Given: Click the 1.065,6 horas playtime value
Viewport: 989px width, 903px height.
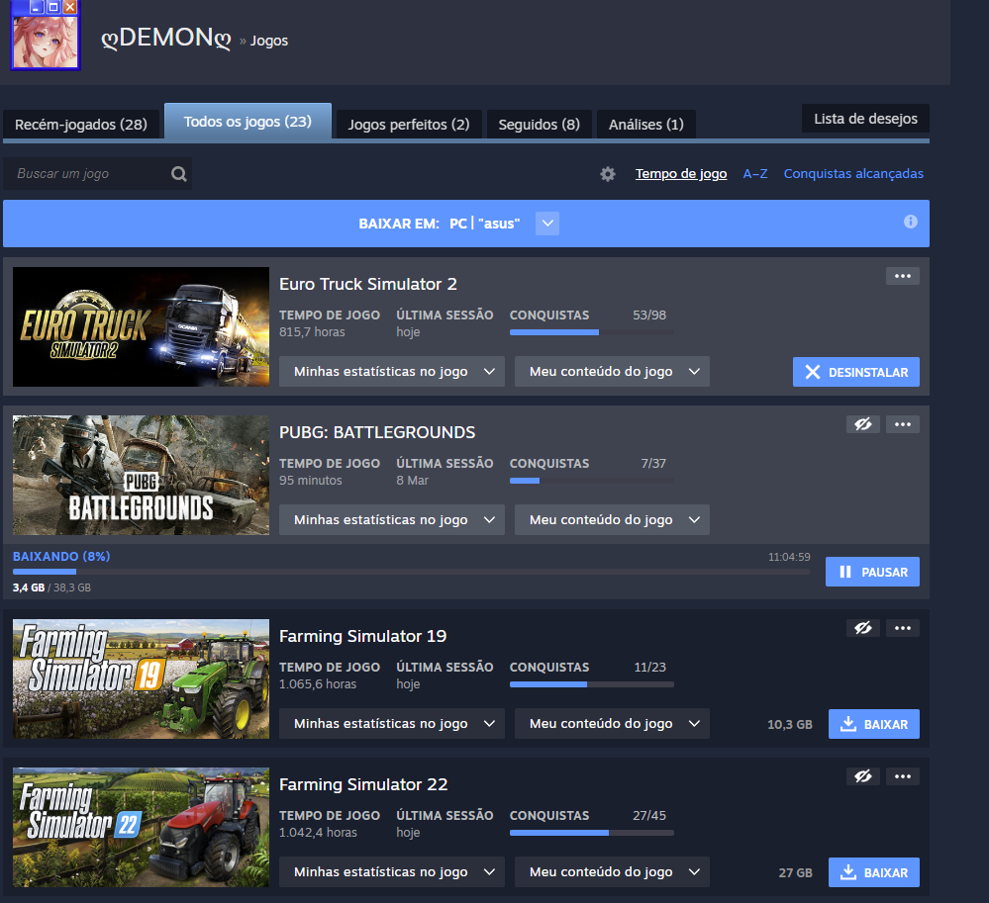Looking at the screenshot, I should [318, 684].
